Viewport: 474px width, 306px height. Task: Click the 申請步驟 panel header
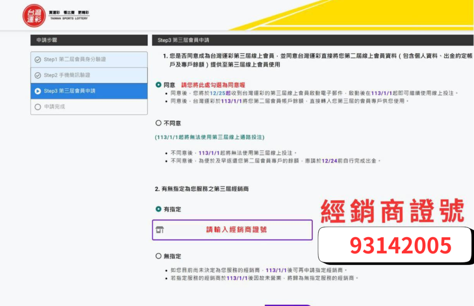[x=89, y=40]
